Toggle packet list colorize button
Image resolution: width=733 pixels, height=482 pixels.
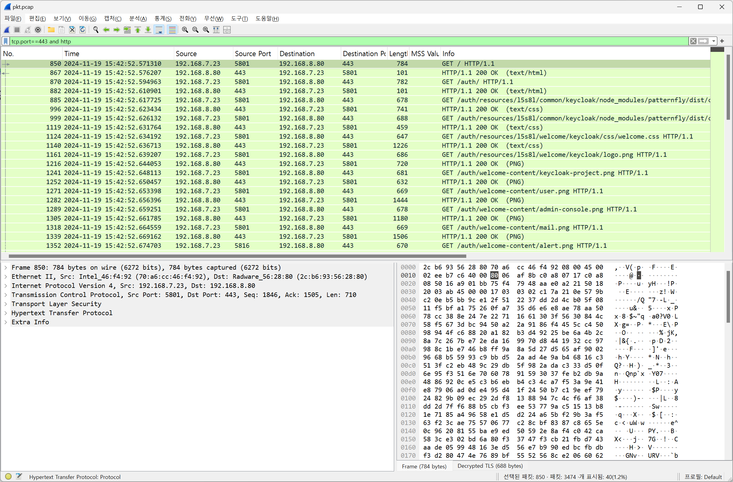pyautogui.click(x=172, y=30)
